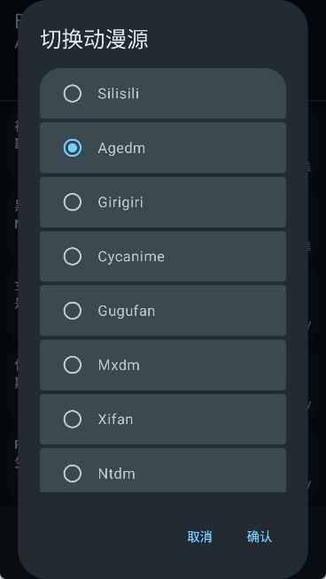Pick the Gugufan radio circle

[73, 311]
